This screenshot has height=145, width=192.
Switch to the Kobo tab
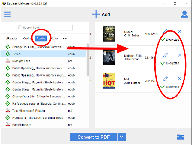pyautogui.click(x=54, y=39)
